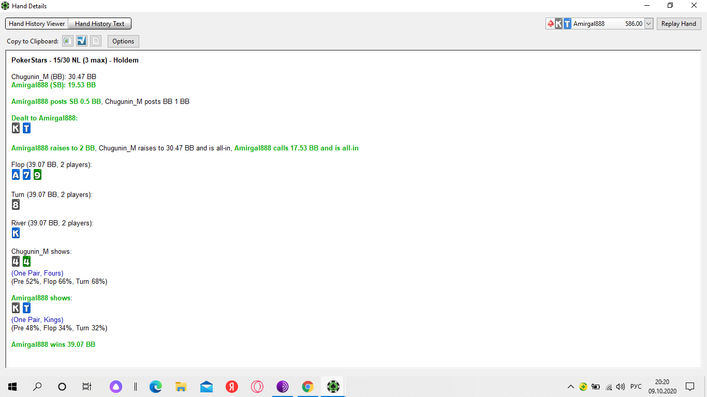Click the 8 turn card
The width and height of the screenshot is (707, 397).
(x=16, y=205)
